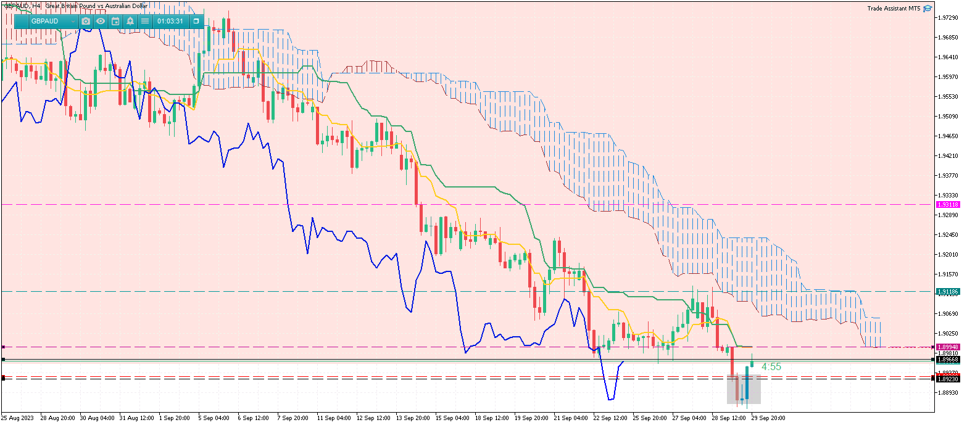The image size is (967, 425).
Task: Expand the panel with the window icon
Action: [x=196, y=21]
